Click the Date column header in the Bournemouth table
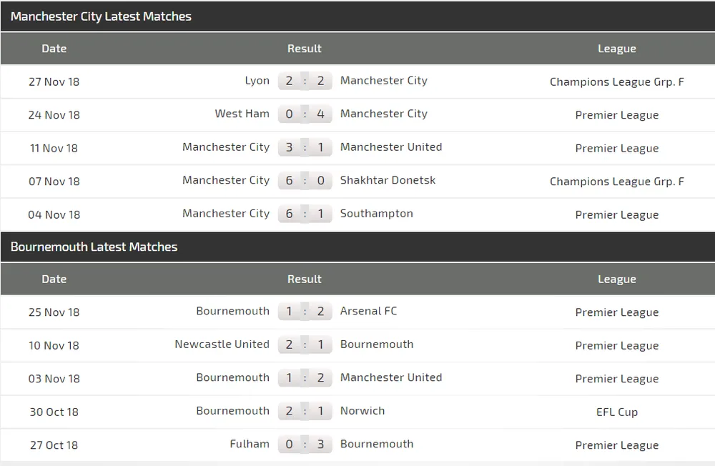715x466 pixels. tap(54, 279)
